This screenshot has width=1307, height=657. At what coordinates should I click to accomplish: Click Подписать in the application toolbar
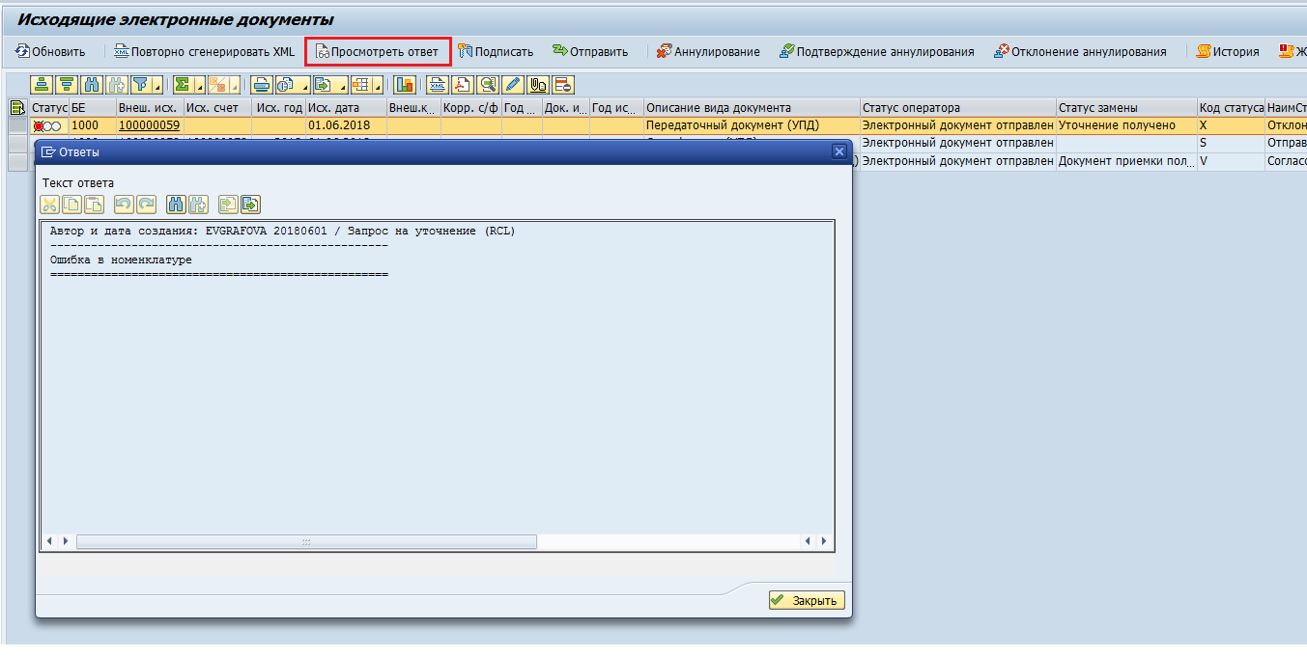click(496, 51)
